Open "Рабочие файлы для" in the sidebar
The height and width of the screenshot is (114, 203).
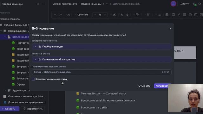pos(16,25)
